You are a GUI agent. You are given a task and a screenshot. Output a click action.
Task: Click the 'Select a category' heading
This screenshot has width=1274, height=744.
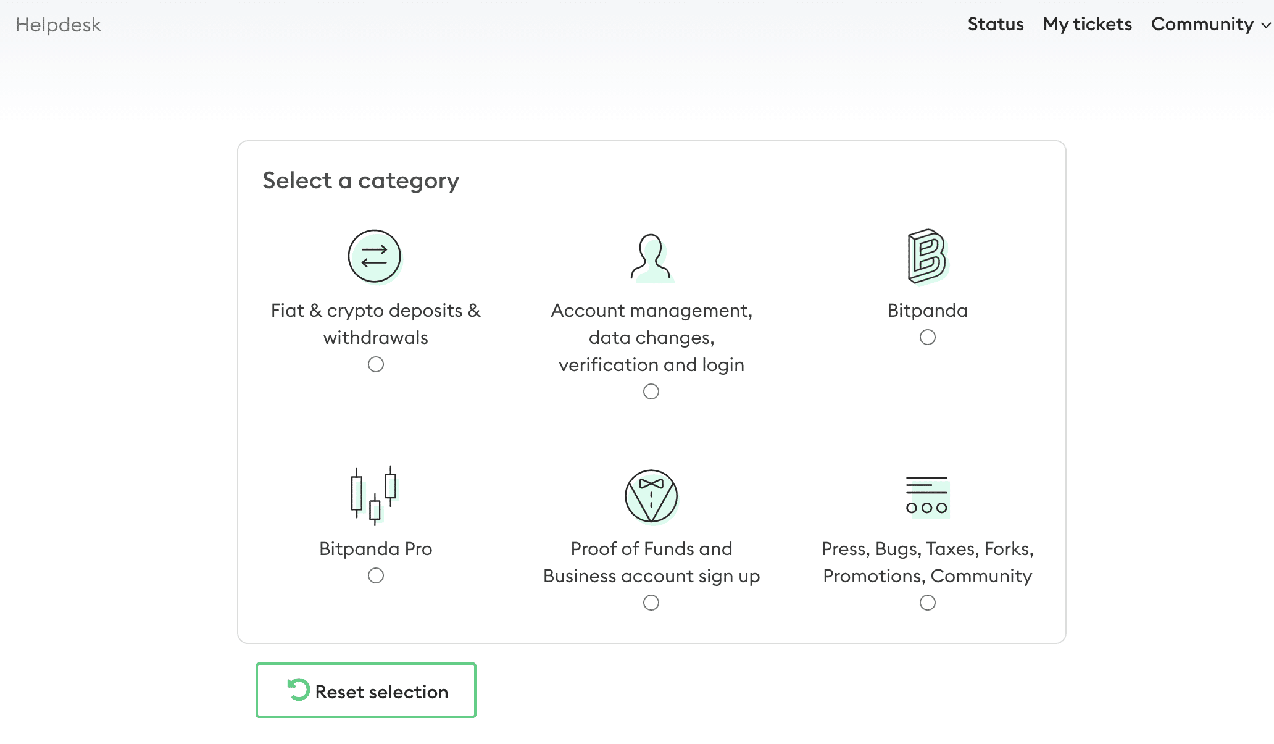[361, 180]
